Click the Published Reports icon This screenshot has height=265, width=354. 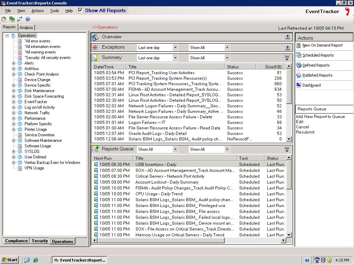coord(299,76)
